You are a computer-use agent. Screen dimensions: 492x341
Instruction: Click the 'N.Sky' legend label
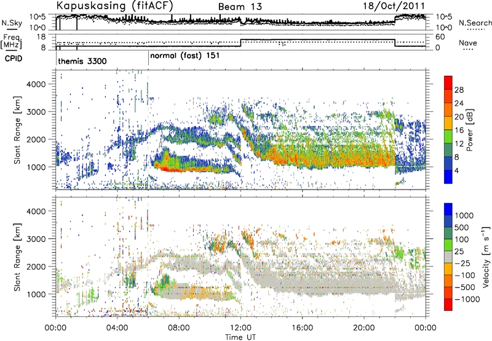click(x=12, y=23)
